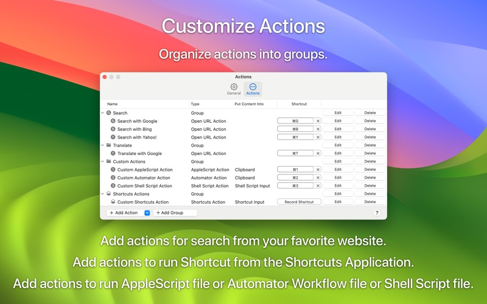Viewport: 487px width, 304px height.
Task: Delete the Shortcuts Actions group
Action: point(370,193)
